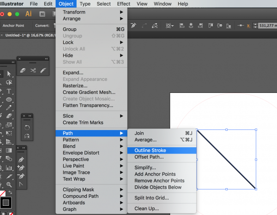277x215 pixels.
Task: Choose Simplify... option
Action: pos(162,167)
